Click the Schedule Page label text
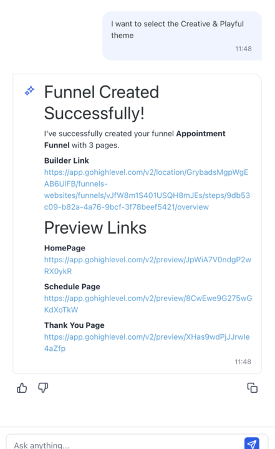 (x=72, y=287)
